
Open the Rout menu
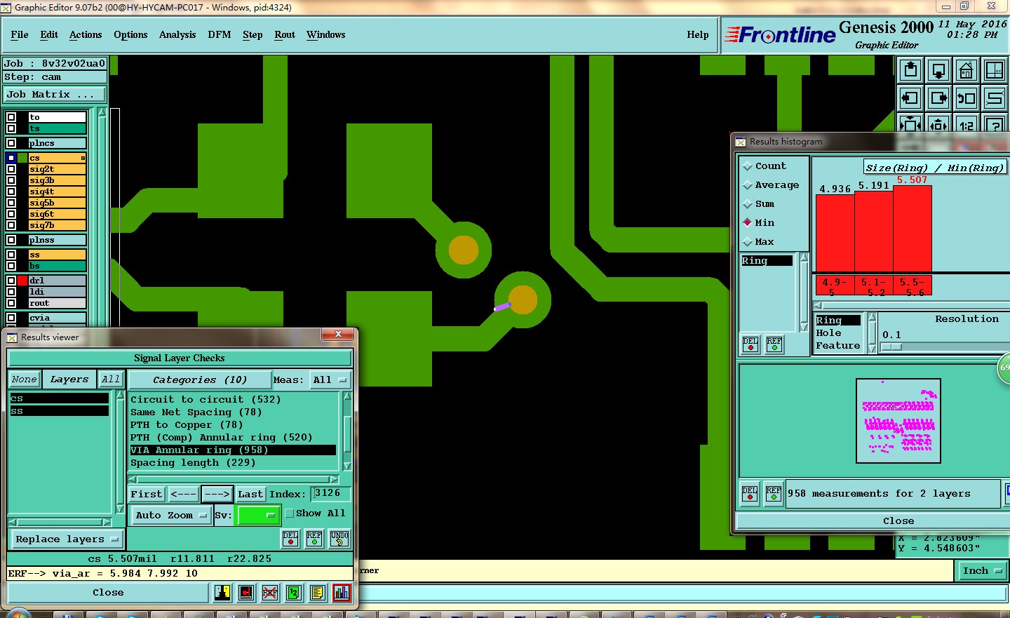coord(285,35)
